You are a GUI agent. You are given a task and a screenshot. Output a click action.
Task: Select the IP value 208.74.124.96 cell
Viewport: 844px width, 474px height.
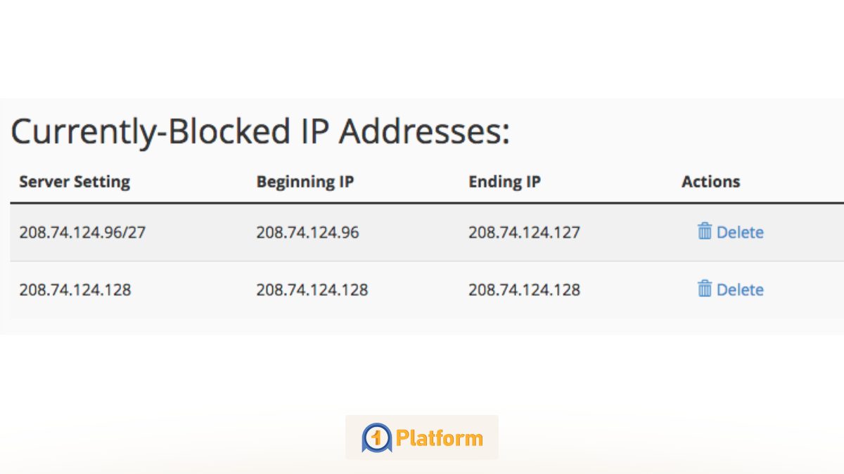[x=307, y=232]
